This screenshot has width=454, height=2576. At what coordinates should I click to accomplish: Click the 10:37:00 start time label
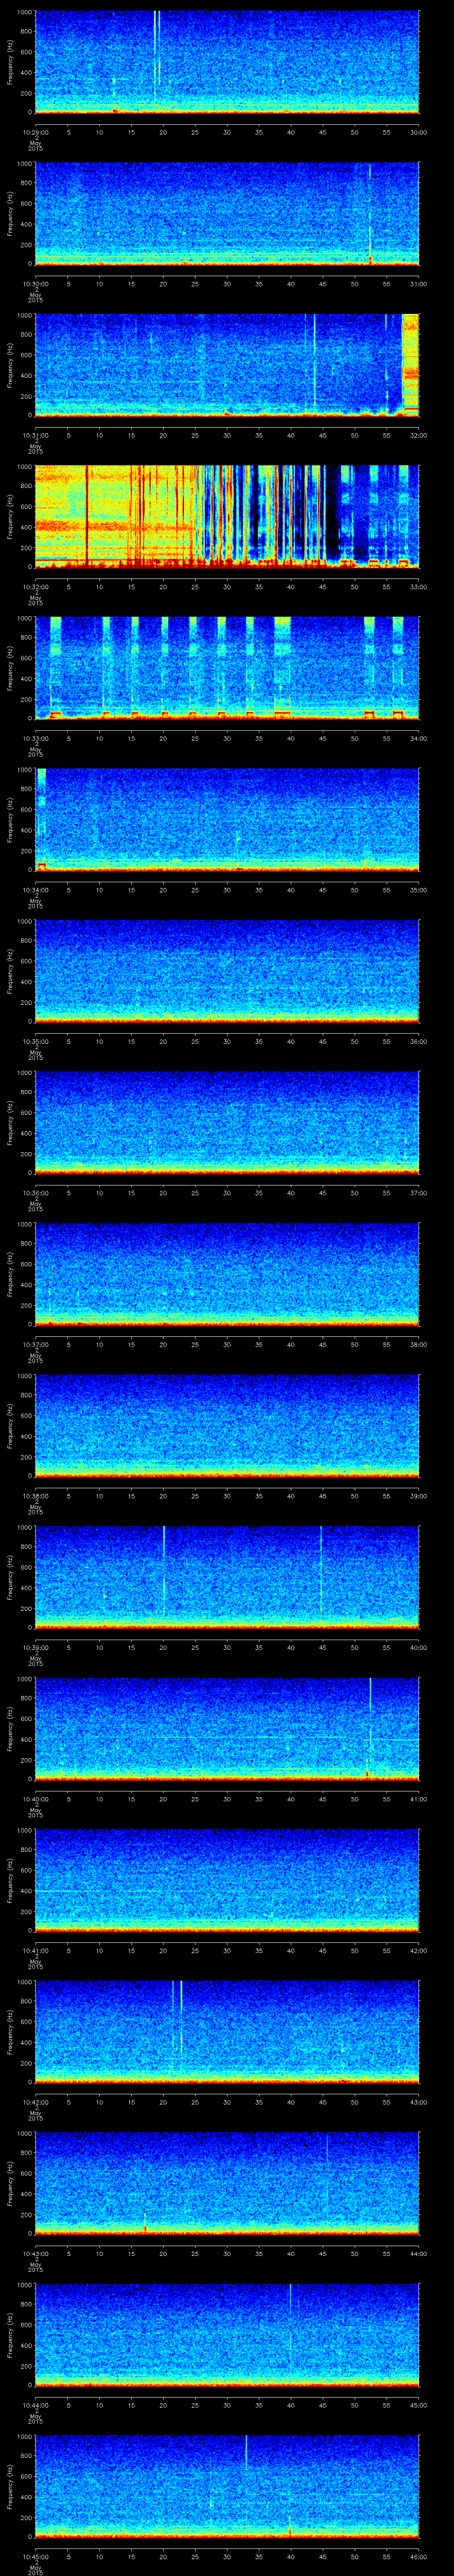(35, 1344)
